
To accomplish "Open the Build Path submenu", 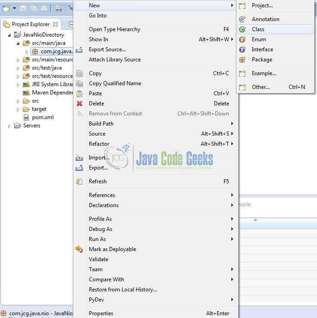I will [155, 124].
